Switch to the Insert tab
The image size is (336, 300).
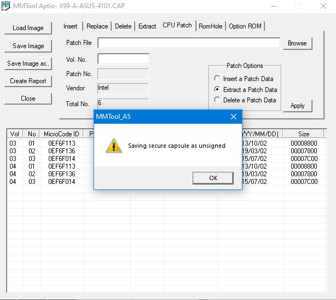[x=71, y=26]
